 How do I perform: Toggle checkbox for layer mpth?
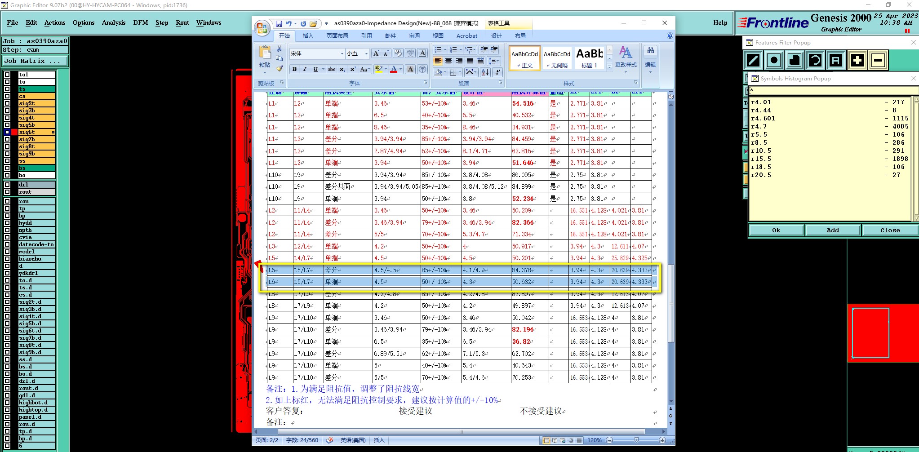(7, 230)
